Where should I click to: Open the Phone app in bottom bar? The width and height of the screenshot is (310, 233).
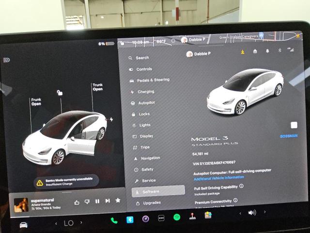tap(114, 220)
